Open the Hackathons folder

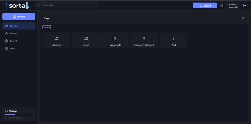click(56, 40)
